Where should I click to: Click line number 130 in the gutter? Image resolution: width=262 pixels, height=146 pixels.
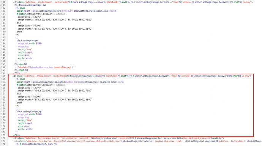[3, 2]
